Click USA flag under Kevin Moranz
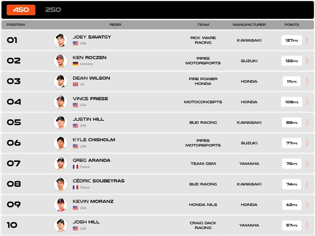Image resolution: width=315 pixels, height=236 pixels. click(76, 208)
